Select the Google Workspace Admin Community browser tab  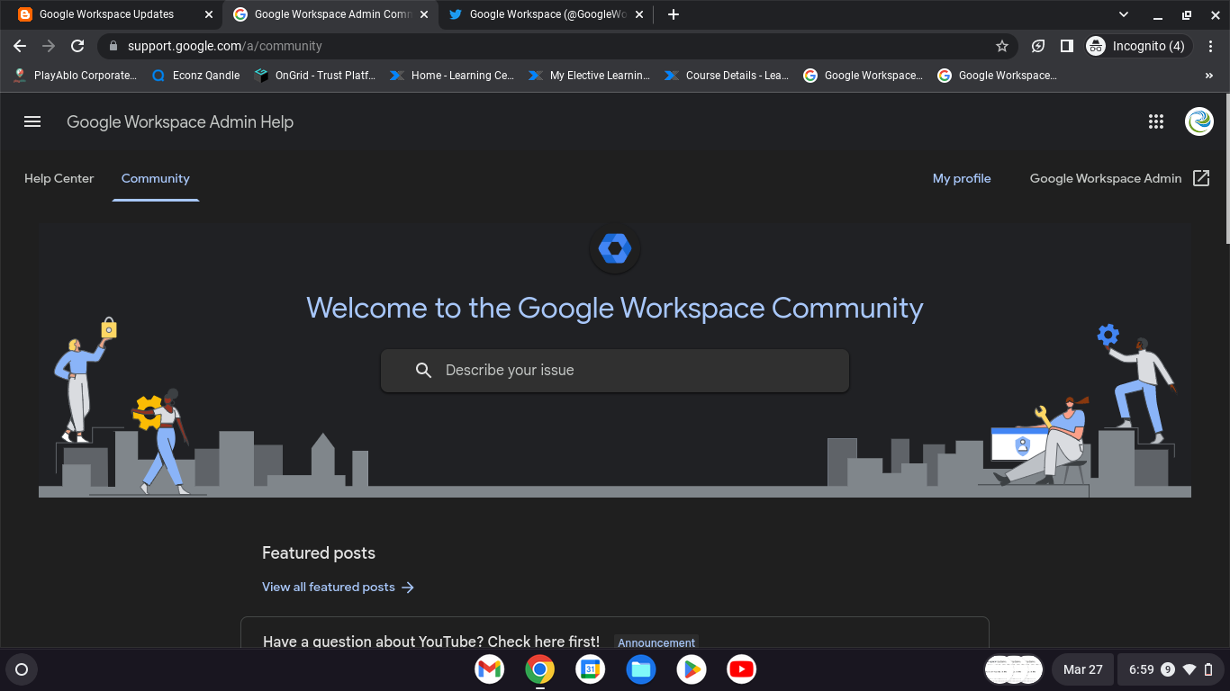click(x=332, y=14)
